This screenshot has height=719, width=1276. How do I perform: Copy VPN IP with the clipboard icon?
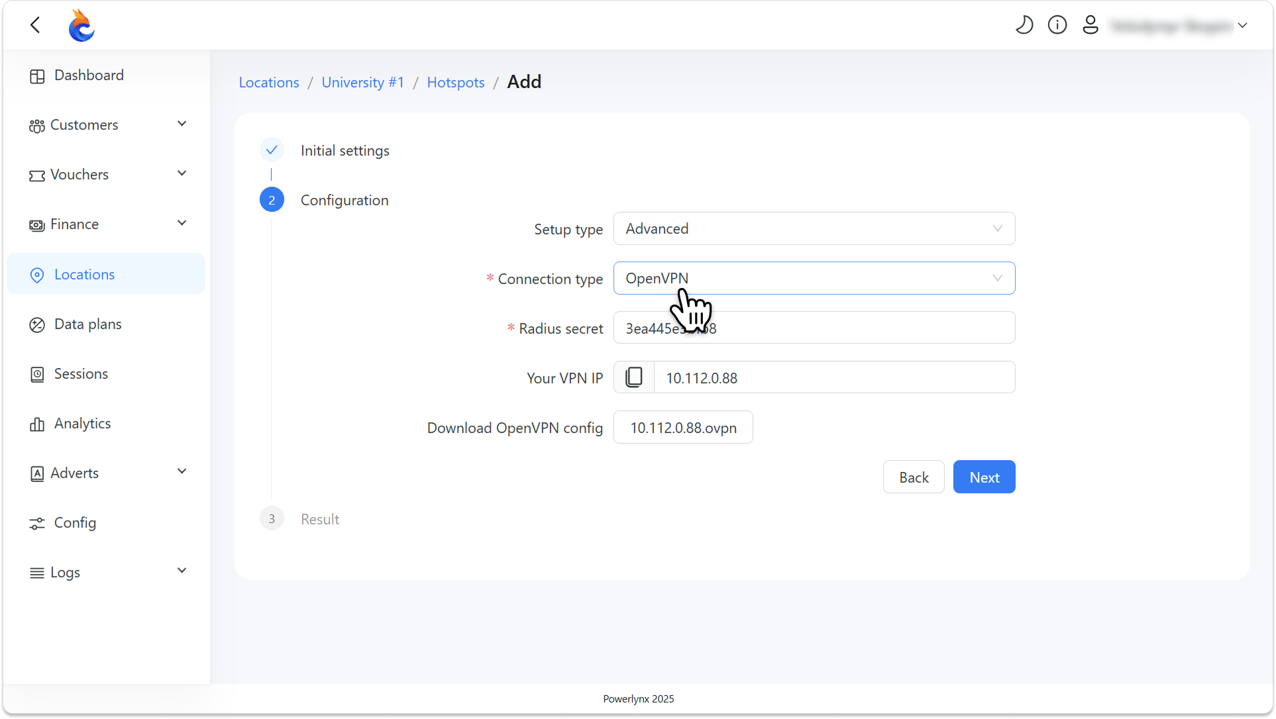coord(634,377)
